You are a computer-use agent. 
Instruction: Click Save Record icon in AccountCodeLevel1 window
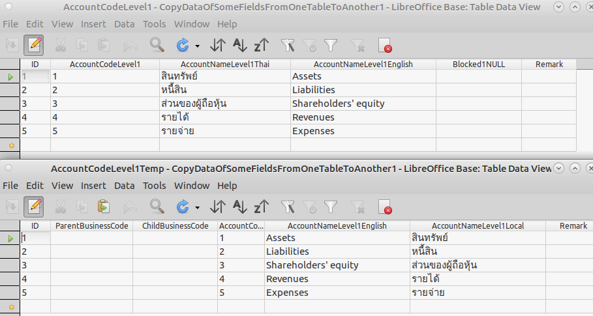(x=12, y=46)
